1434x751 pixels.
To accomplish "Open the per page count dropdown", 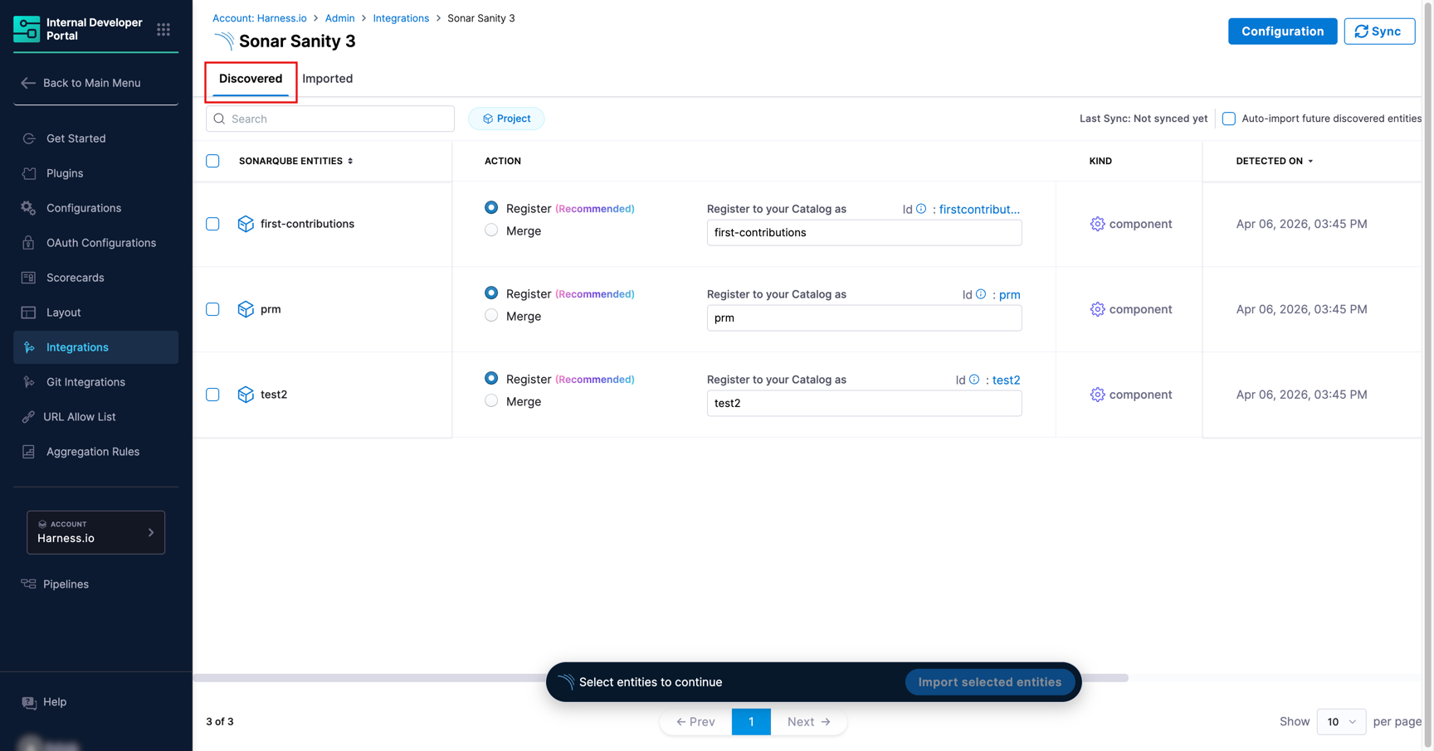I will pyautogui.click(x=1340, y=721).
